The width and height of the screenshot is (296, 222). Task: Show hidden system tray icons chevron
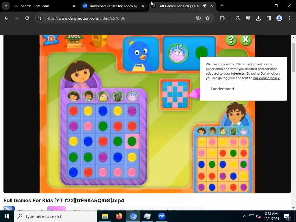coord(245,216)
